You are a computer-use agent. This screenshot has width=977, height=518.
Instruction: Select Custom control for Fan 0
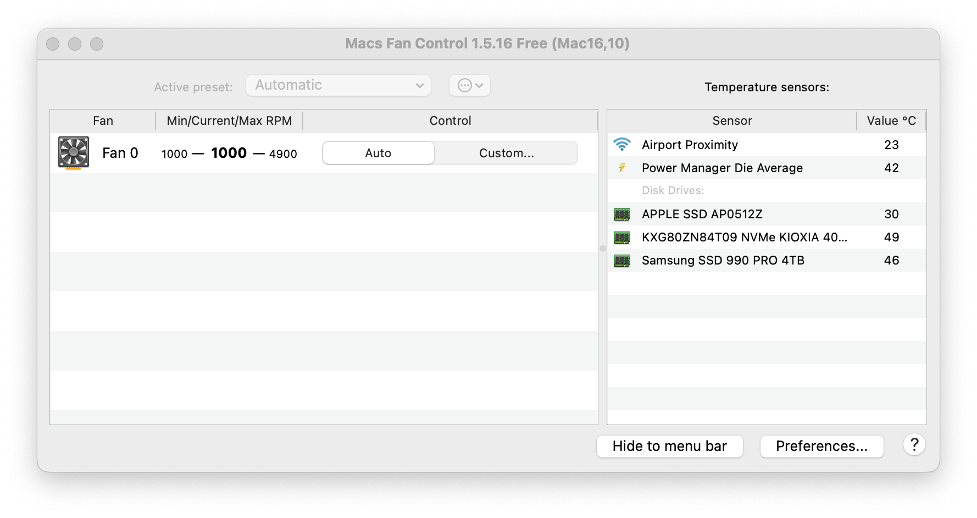coord(506,153)
